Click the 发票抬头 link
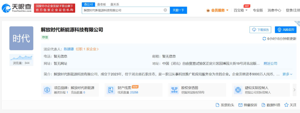 [225, 105]
